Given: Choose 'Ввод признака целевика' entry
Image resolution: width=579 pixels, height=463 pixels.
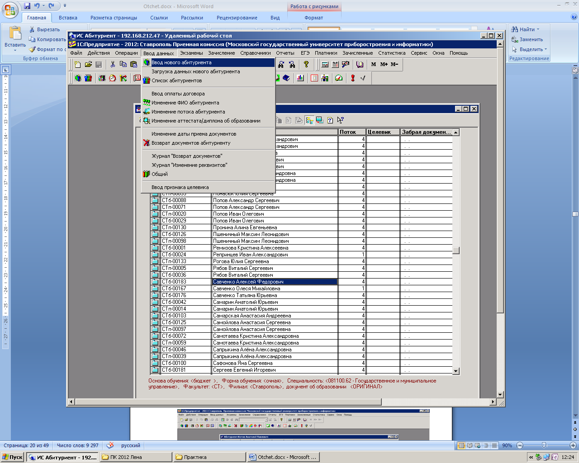Looking at the screenshot, I should tap(209, 187).
